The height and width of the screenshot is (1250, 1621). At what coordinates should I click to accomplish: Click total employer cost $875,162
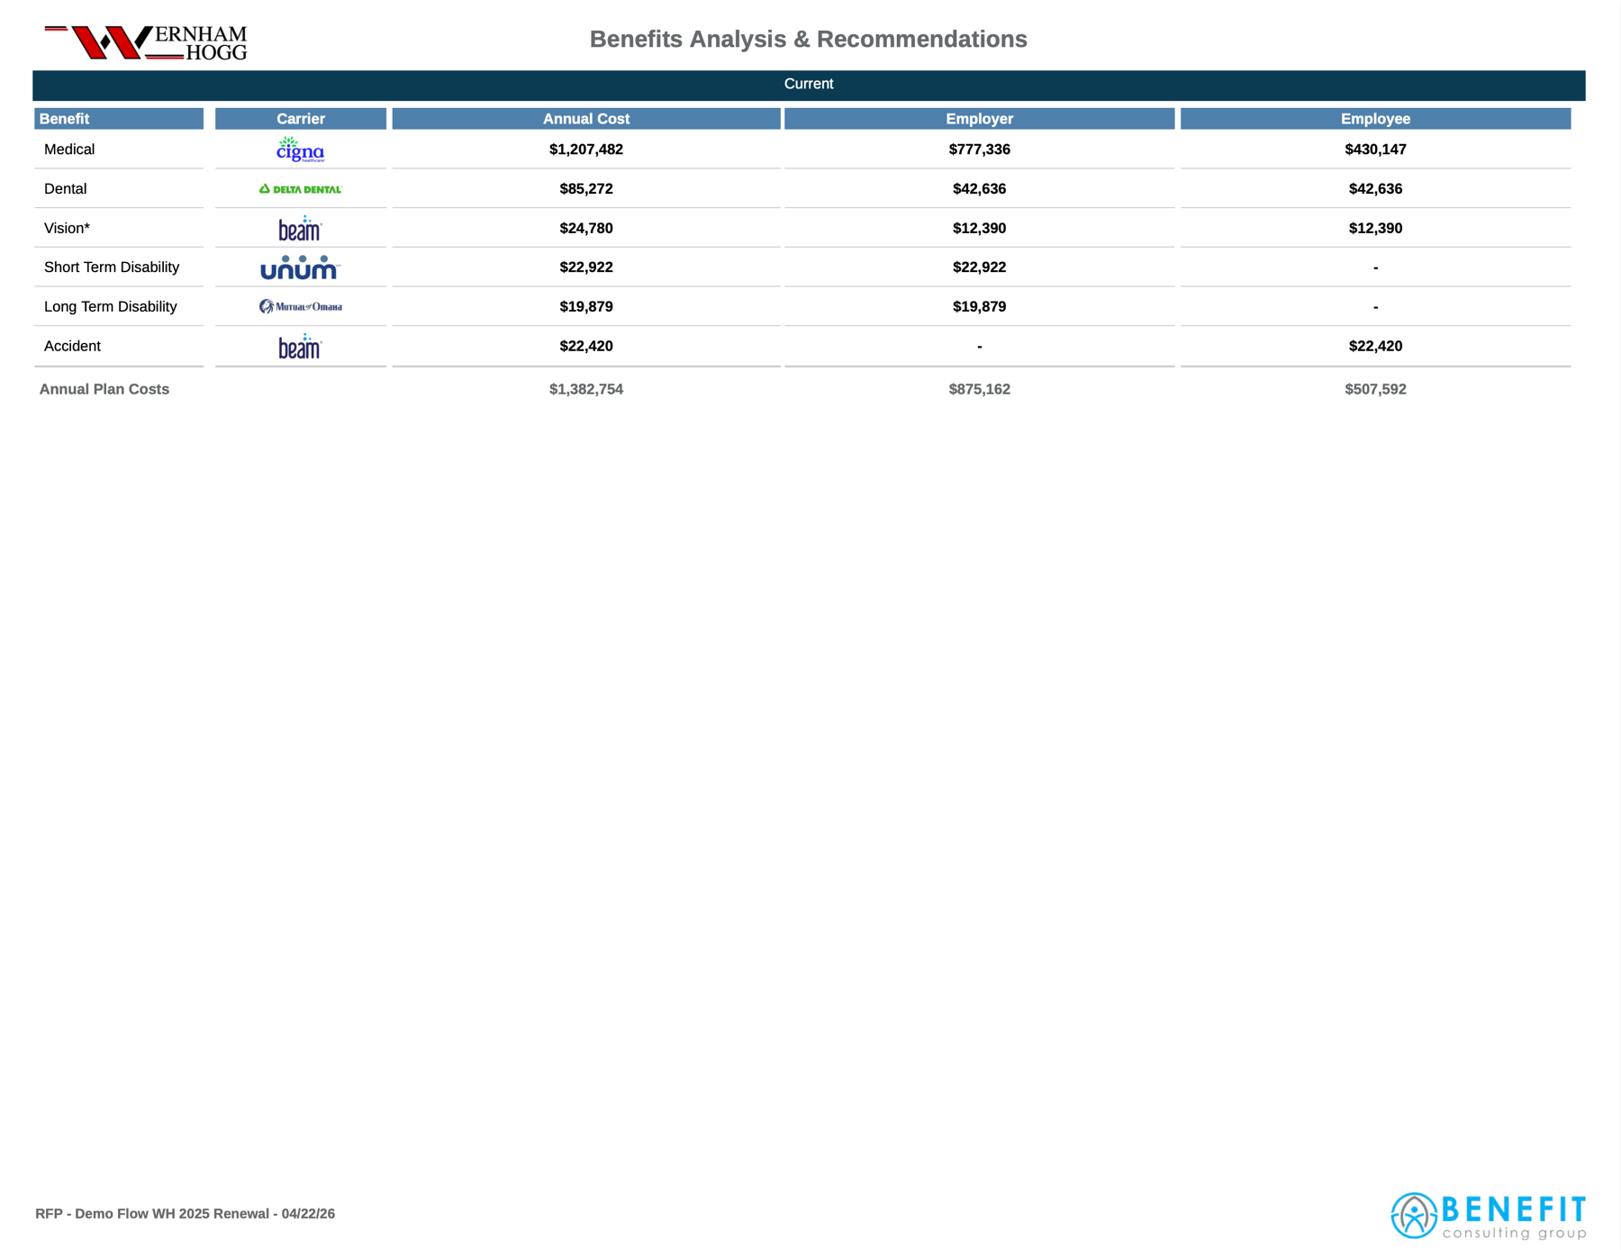[980, 390]
